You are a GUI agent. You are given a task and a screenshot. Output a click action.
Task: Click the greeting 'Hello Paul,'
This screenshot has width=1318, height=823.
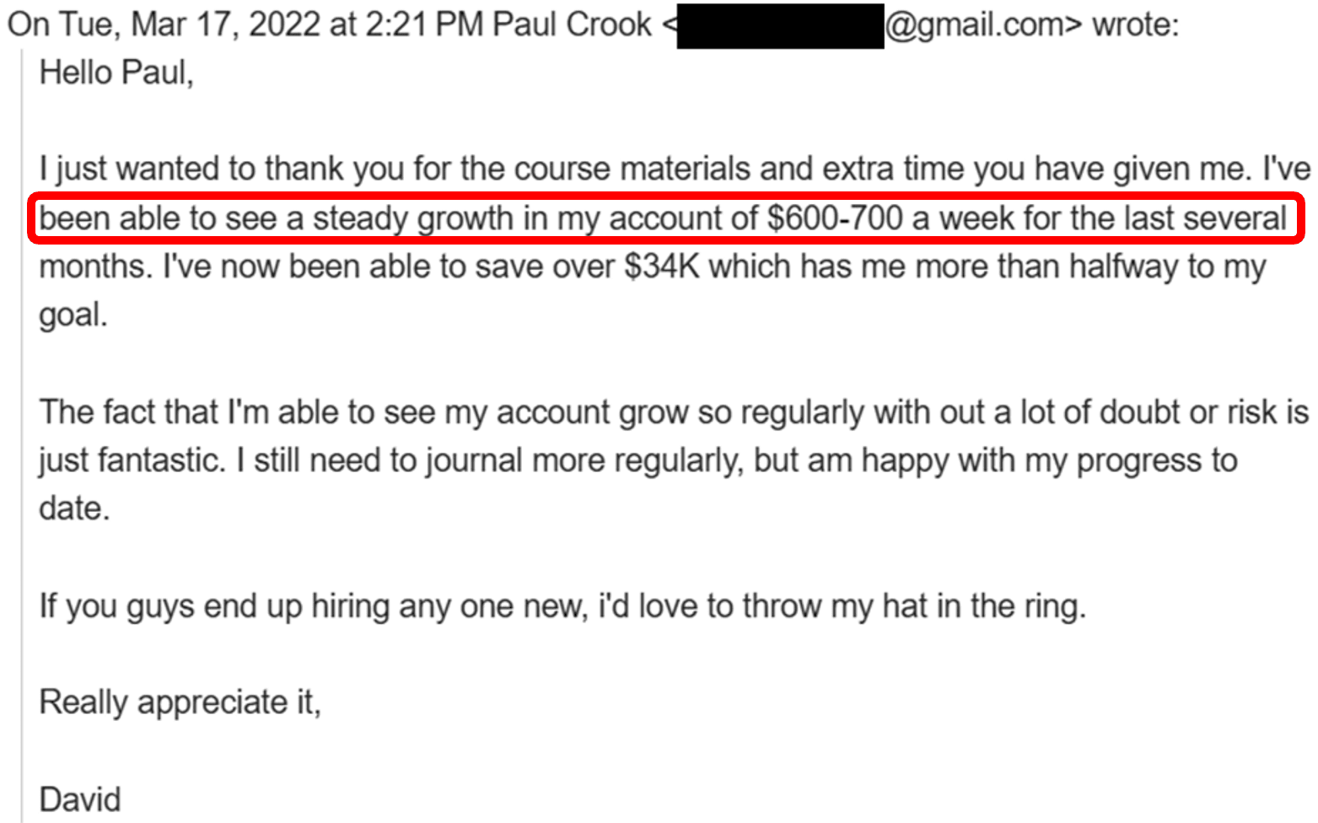[116, 73]
